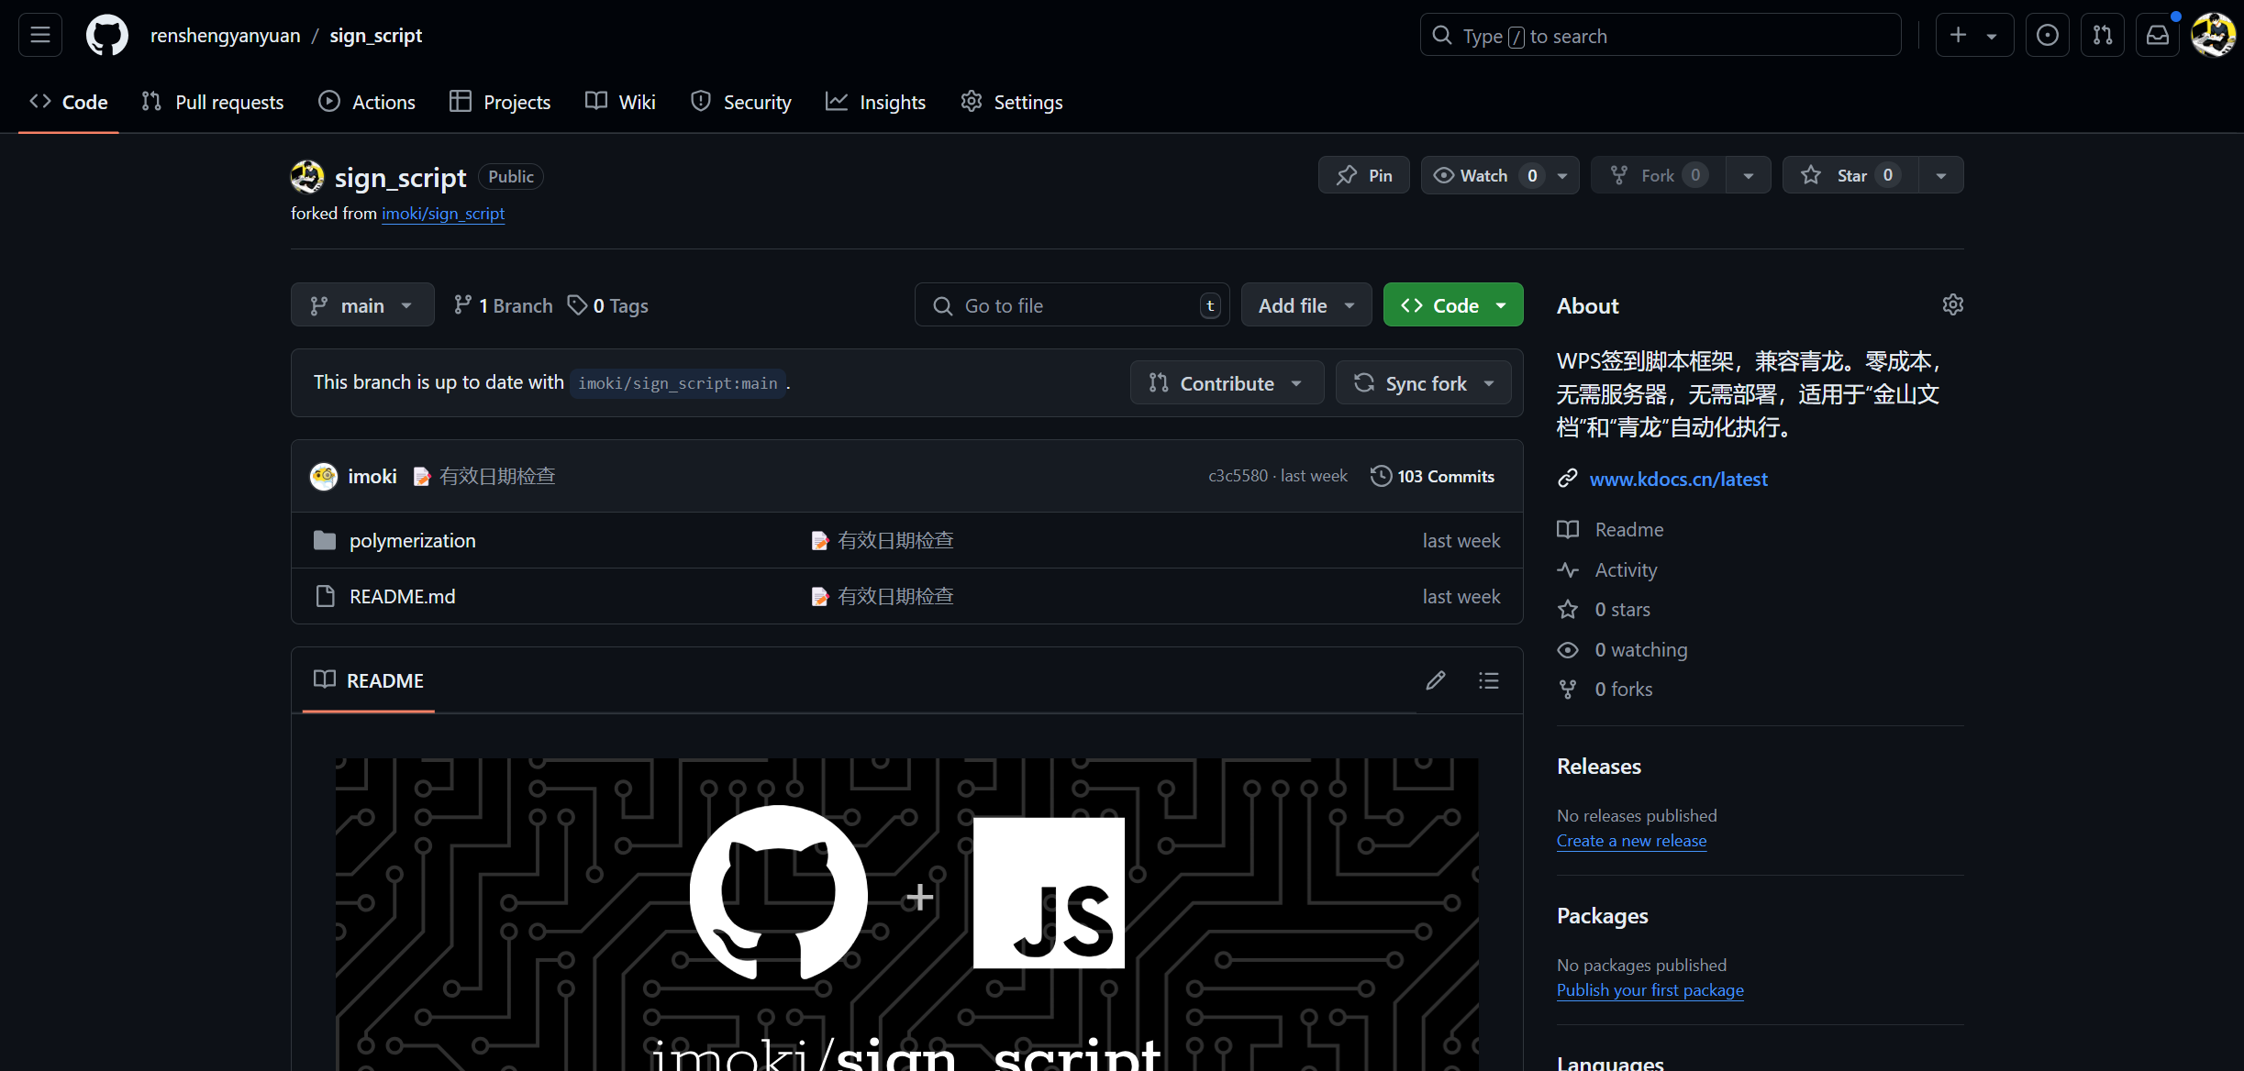Open the green Code dropdown
The width and height of the screenshot is (2244, 1071).
[1453, 305]
